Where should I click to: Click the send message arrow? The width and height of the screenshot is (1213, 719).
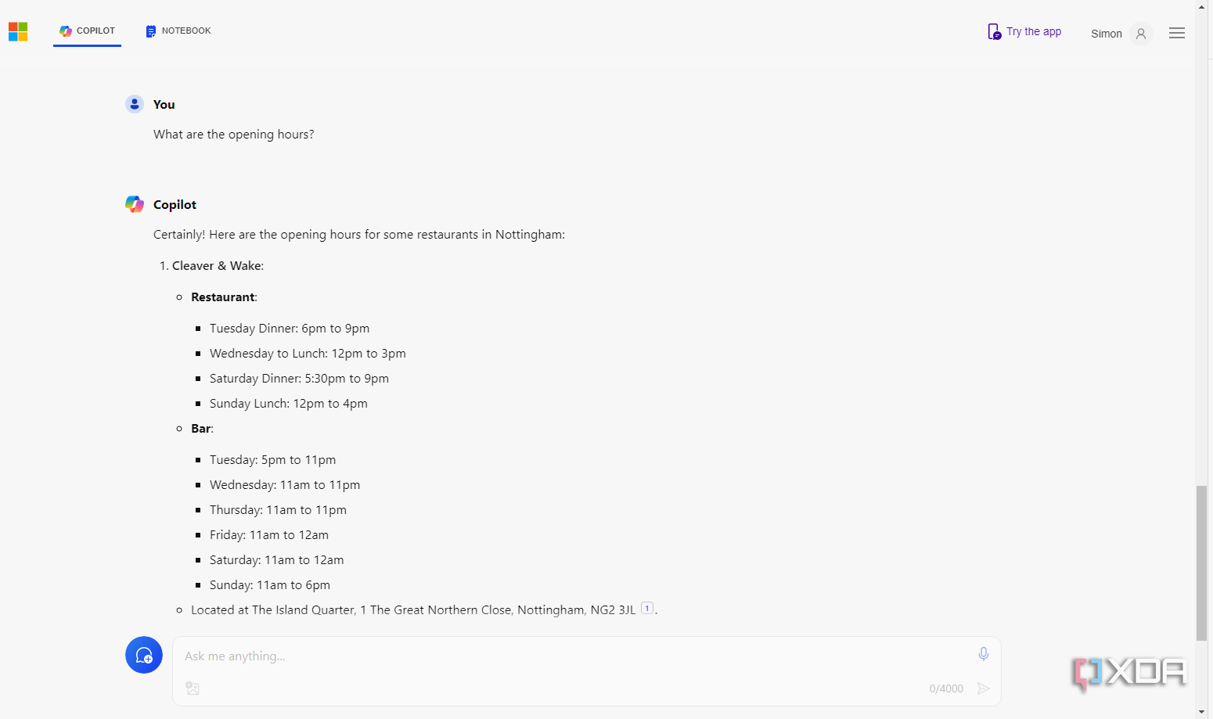tap(984, 688)
